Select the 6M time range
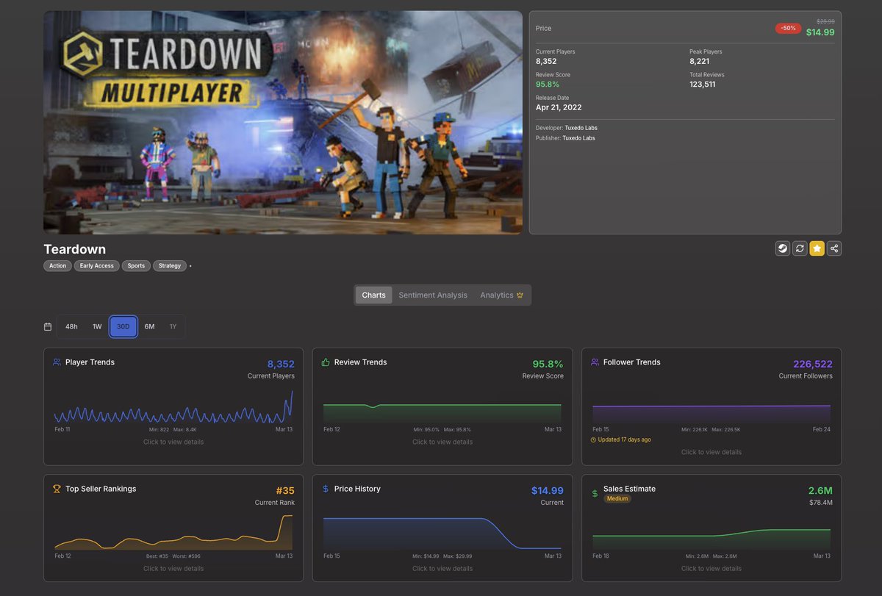 click(x=149, y=327)
